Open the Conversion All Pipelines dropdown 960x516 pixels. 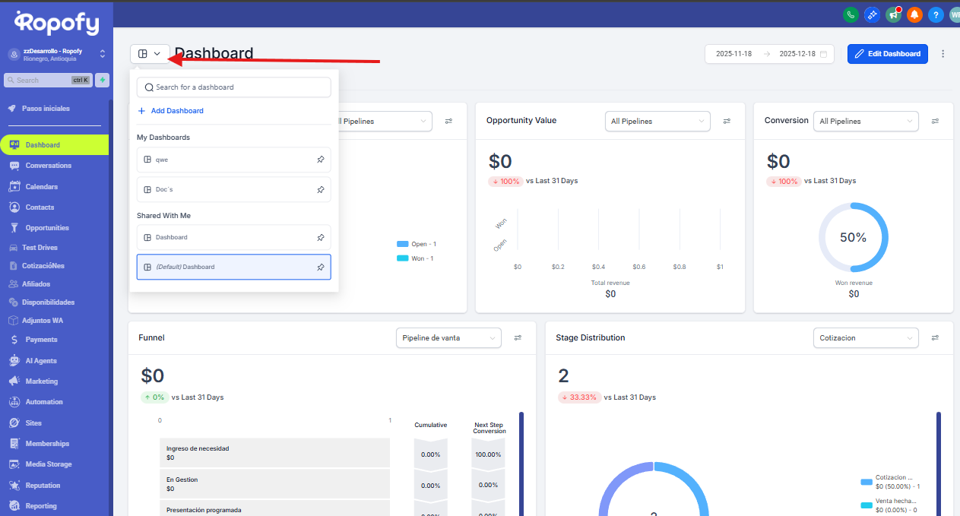865,122
